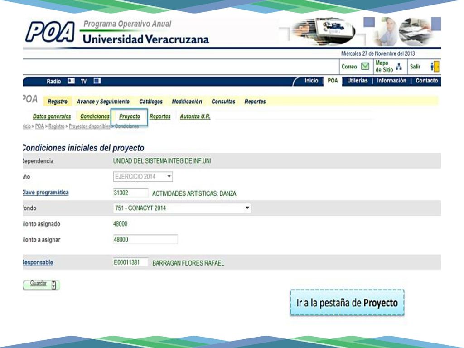Click the heading Condiciones iniciales del proyecto
This screenshot has width=464, height=348.
tap(83, 148)
